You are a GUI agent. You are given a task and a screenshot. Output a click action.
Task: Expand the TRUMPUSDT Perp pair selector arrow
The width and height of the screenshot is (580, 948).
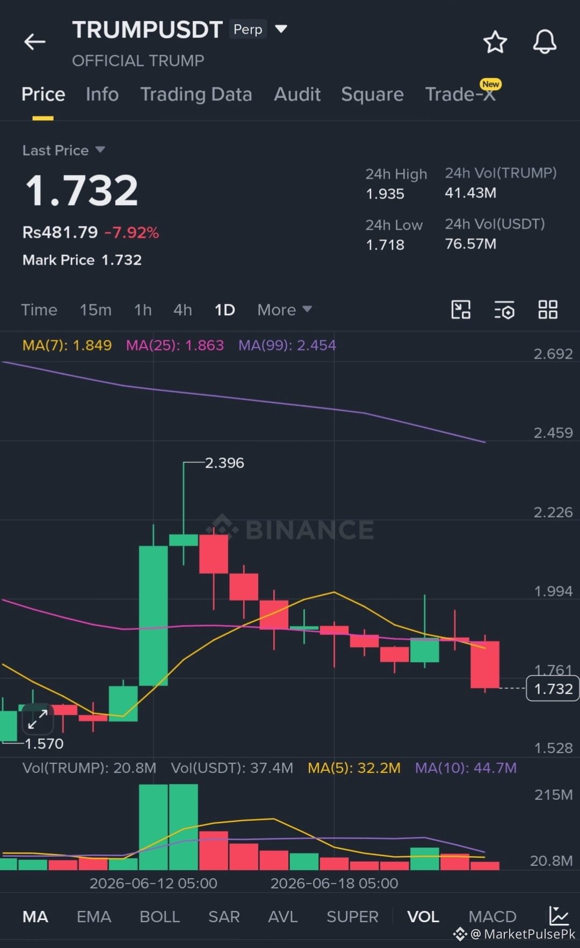click(281, 29)
